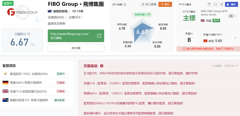
Task: Click the 監管中 badge on the logo card
Action: [x=8, y=3]
